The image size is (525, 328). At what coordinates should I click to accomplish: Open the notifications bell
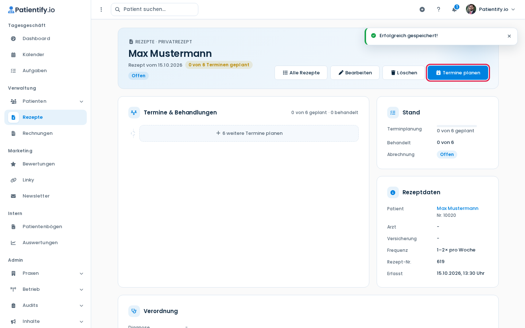pos(454,9)
